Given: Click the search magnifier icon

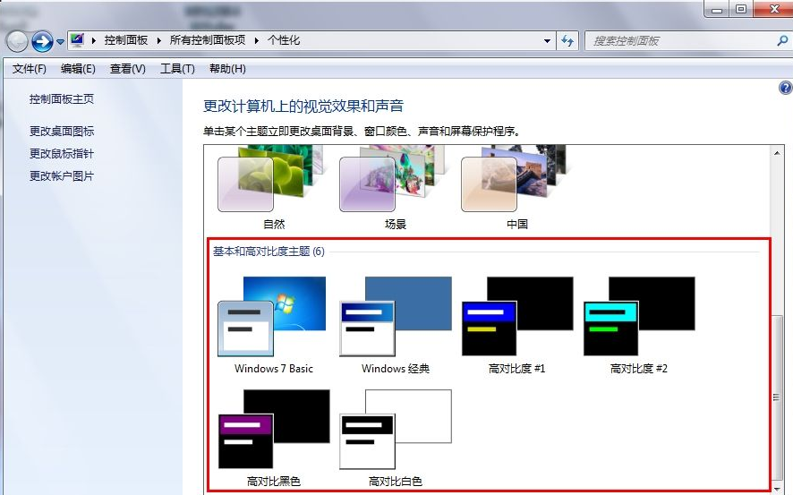Looking at the screenshot, I should pos(782,41).
